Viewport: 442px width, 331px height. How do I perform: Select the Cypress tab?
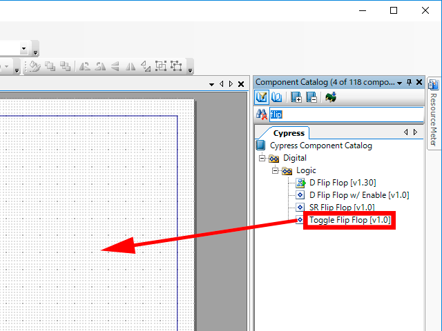click(x=289, y=133)
